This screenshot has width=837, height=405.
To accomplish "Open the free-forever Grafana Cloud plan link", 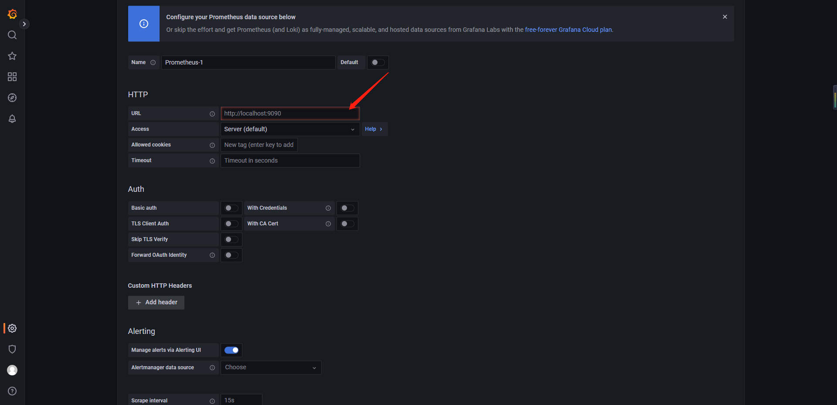I will [568, 30].
